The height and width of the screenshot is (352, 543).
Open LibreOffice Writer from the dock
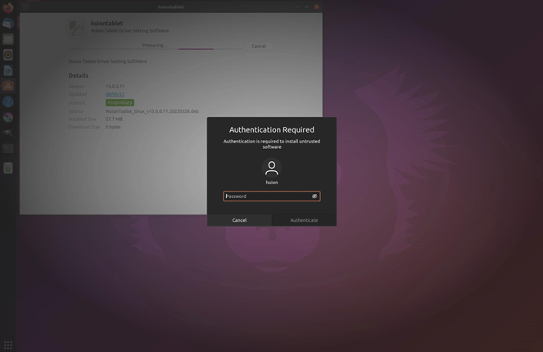point(8,70)
